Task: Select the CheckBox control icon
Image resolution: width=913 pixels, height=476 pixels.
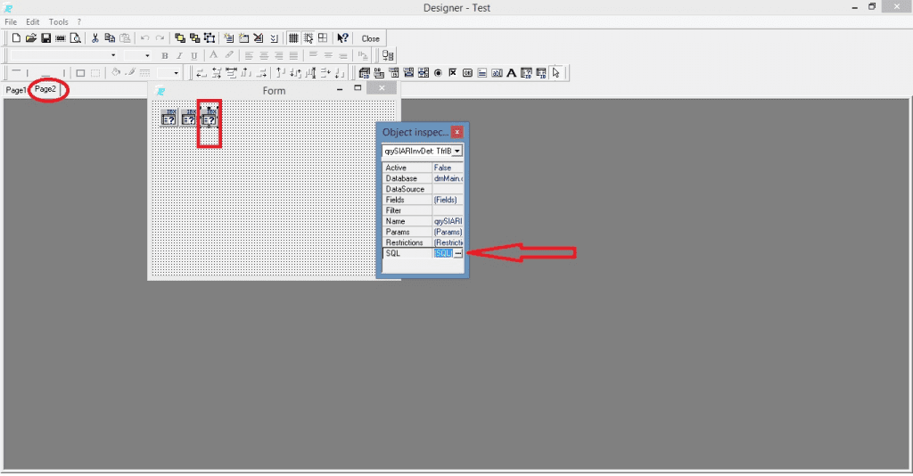Action: [x=452, y=73]
